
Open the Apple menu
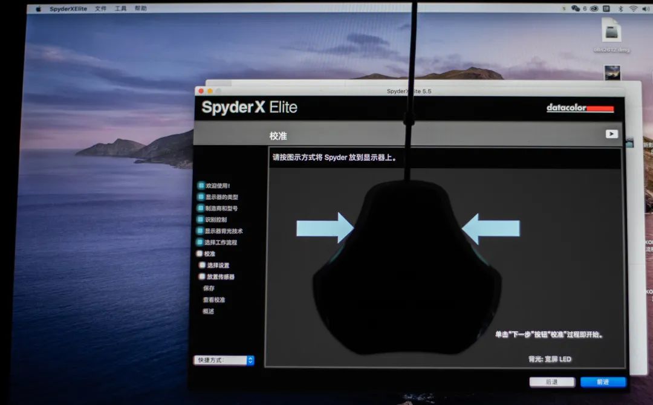[x=39, y=9]
